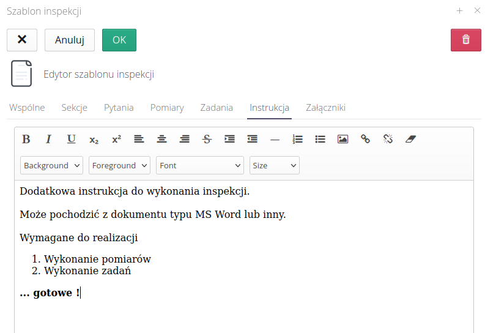Screen dimensions: 485x333
Task: Toggle strikethrough formatting
Action: (x=207, y=139)
